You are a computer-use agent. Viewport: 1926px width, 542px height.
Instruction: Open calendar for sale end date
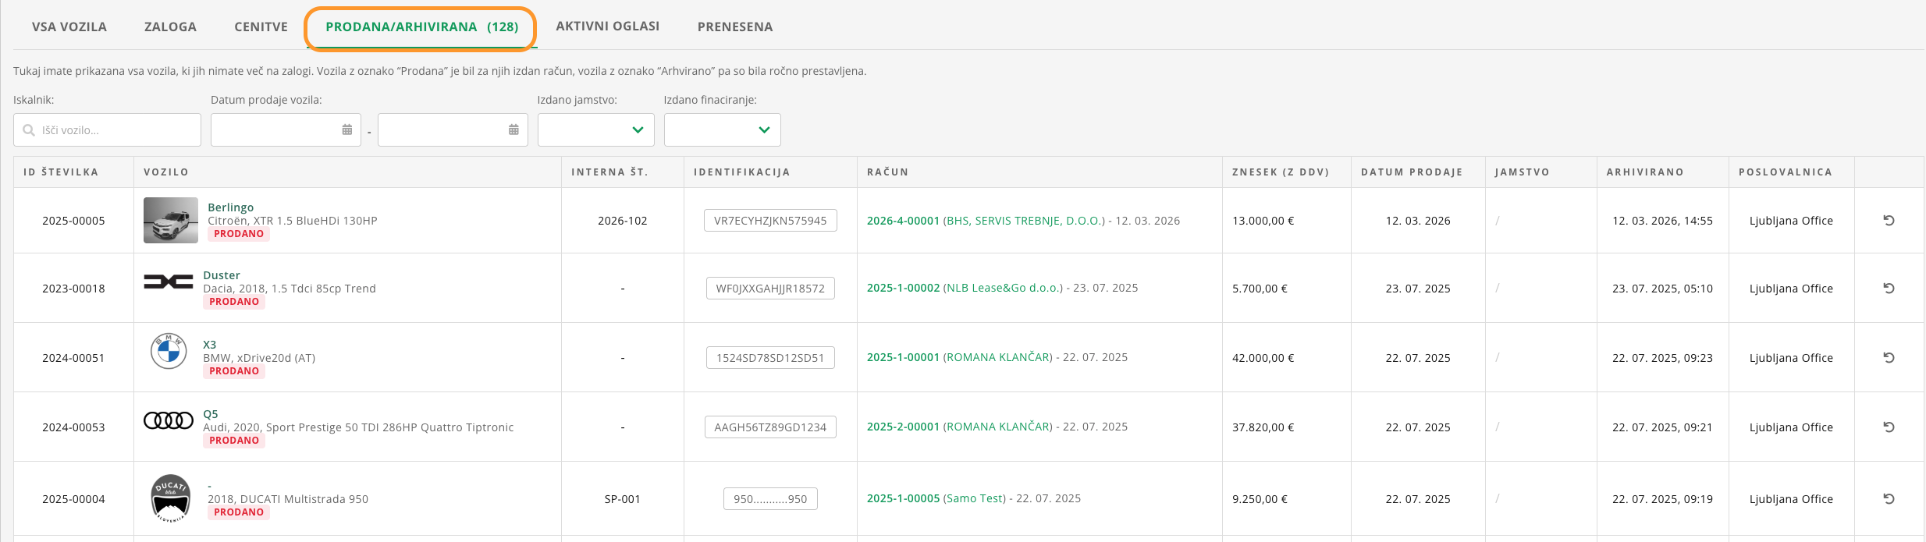(x=513, y=130)
